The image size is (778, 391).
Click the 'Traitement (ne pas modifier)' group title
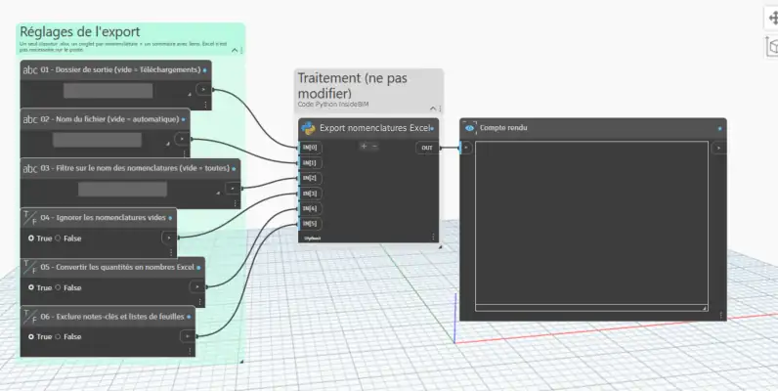[x=352, y=85]
